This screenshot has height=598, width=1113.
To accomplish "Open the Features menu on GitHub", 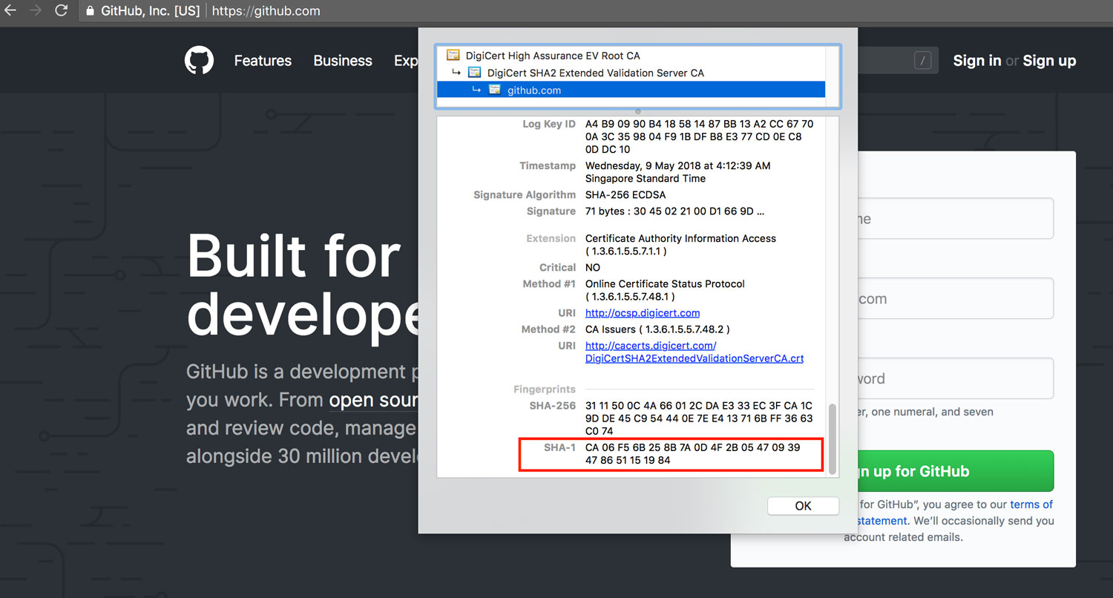I will click(263, 61).
